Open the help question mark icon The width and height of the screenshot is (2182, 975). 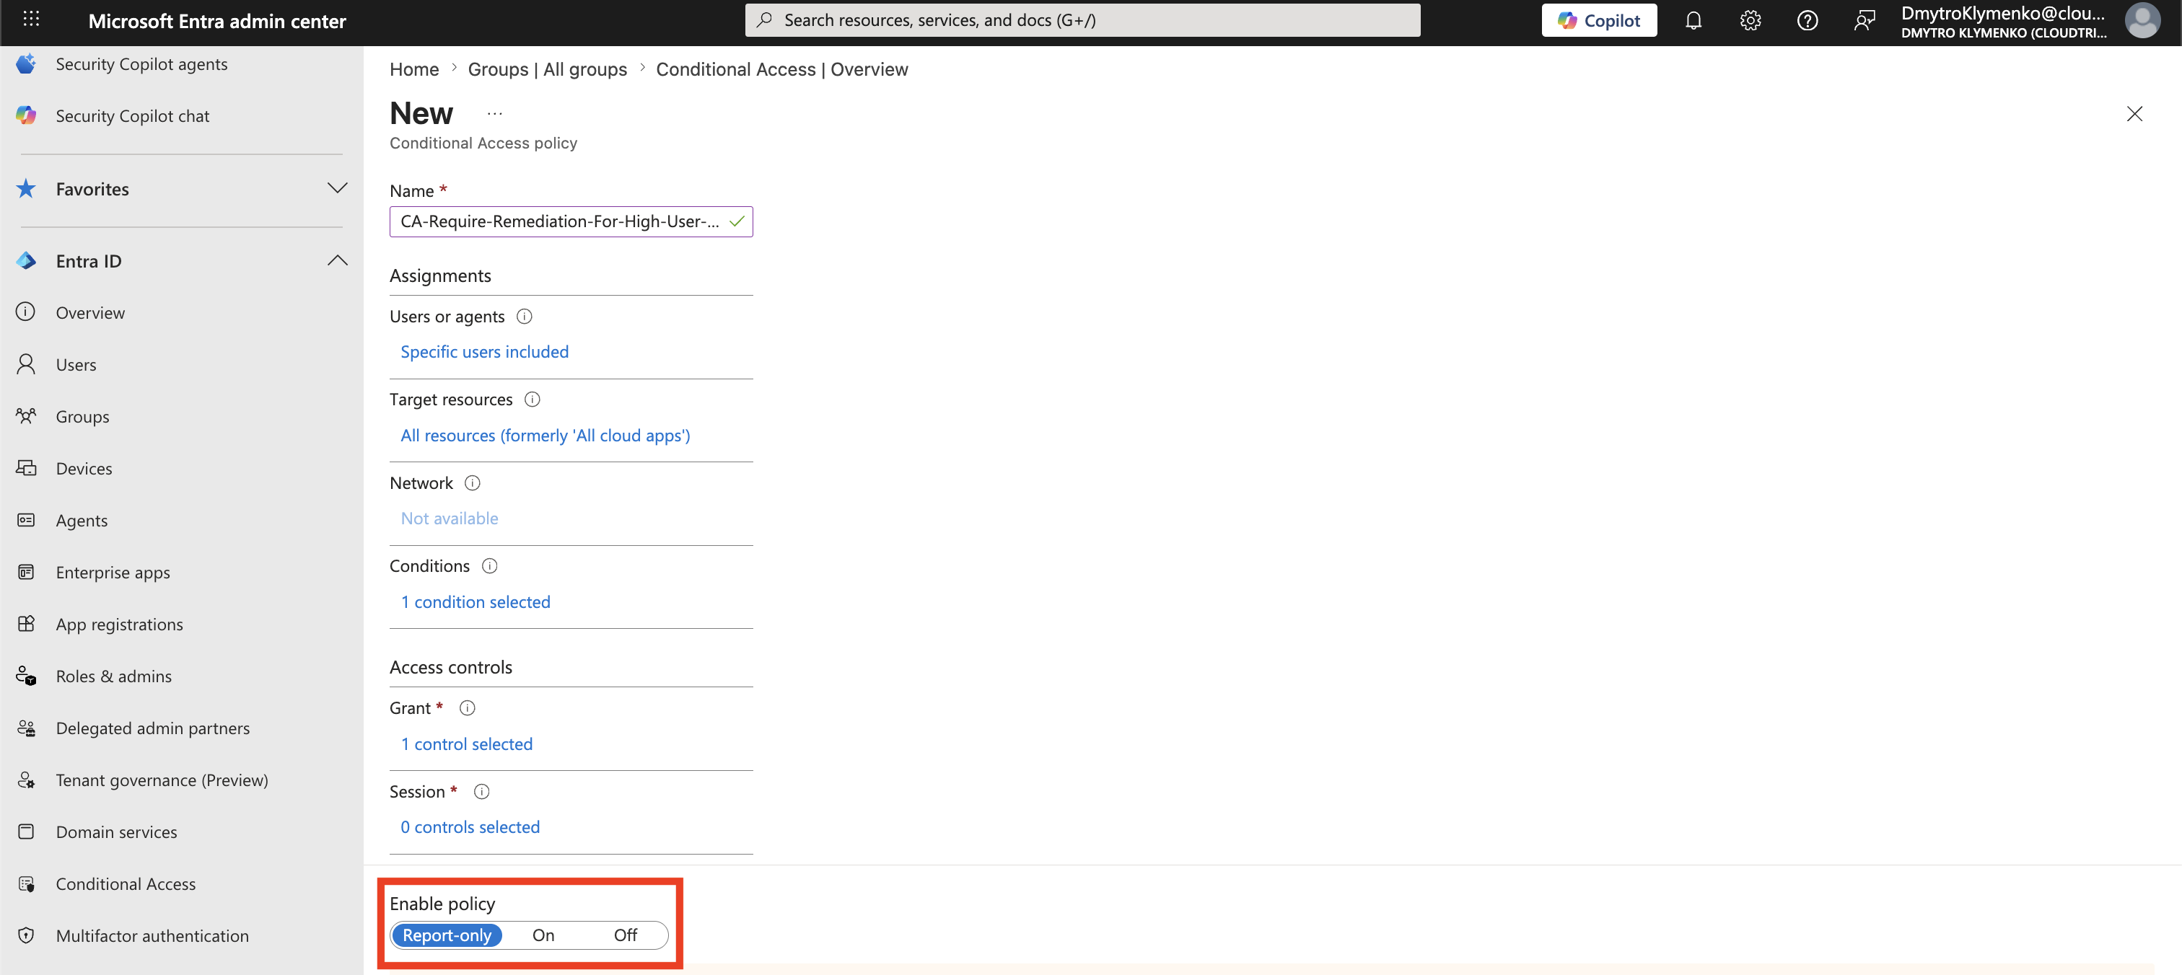pyautogui.click(x=1807, y=20)
